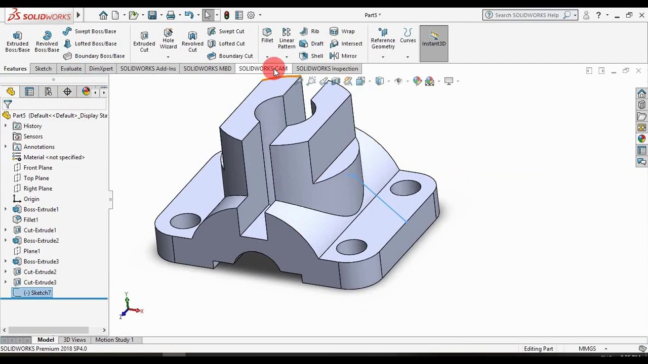Open the Reference Geometry dropdown arrow
Image resolution: width=648 pixels, height=364 pixels.
pos(383,57)
